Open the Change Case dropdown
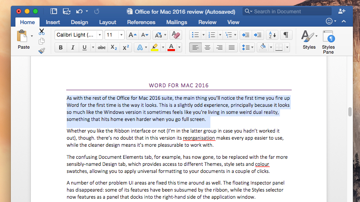Image resolution: width=360 pixels, height=202 pixels. [160, 35]
